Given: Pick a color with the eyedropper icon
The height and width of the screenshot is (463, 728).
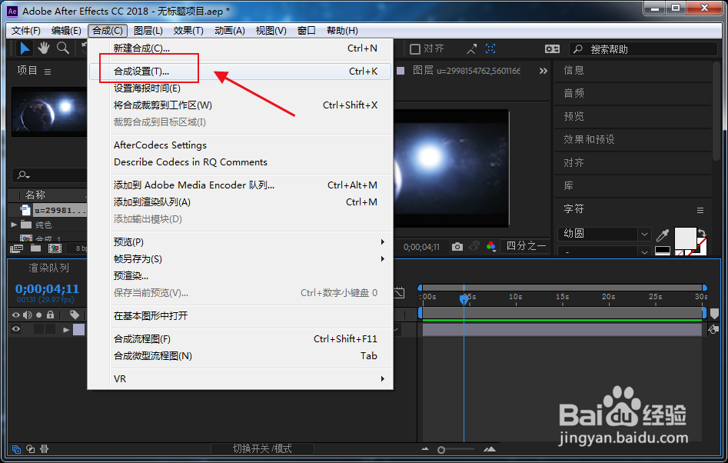Looking at the screenshot, I should pyautogui.click(x=663, y=235).
